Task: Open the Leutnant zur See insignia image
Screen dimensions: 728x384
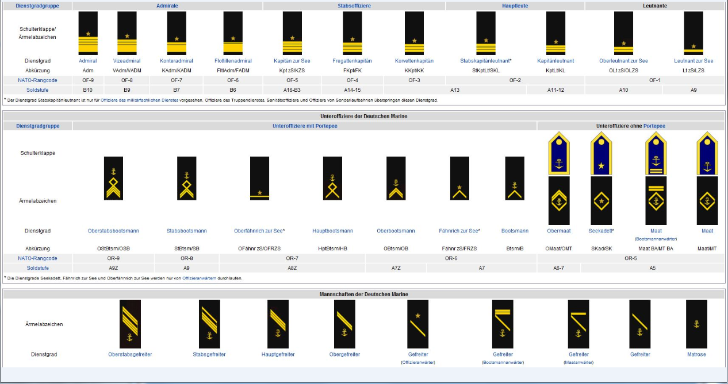Action: [693, 33]
